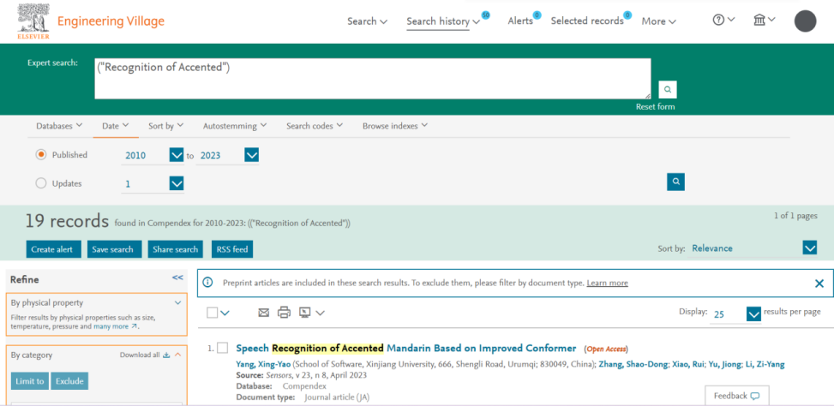Open Learn more link
This screenshot has width=834, height=406.
click(608, 284)
